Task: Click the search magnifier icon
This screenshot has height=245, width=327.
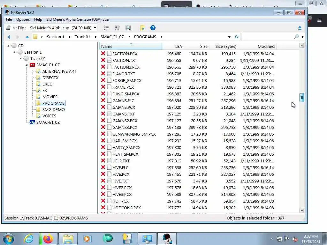Action: tap(296, 37)
